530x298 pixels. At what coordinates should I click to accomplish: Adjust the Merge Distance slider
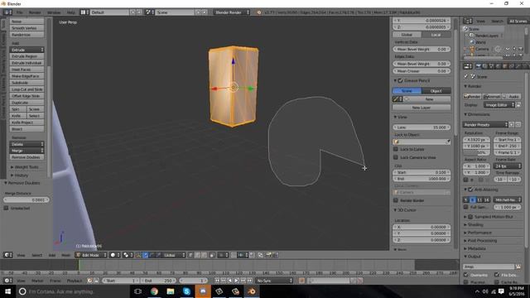click(26, 200)
